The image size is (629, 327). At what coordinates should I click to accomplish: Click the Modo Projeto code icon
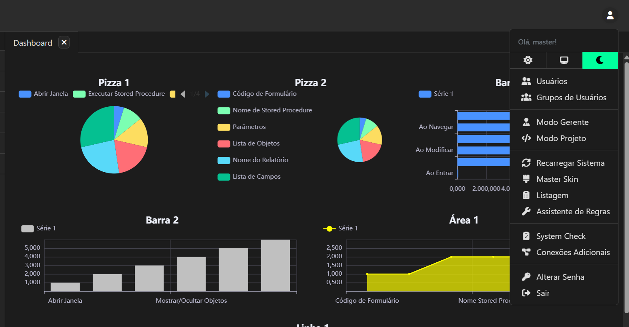526,138
